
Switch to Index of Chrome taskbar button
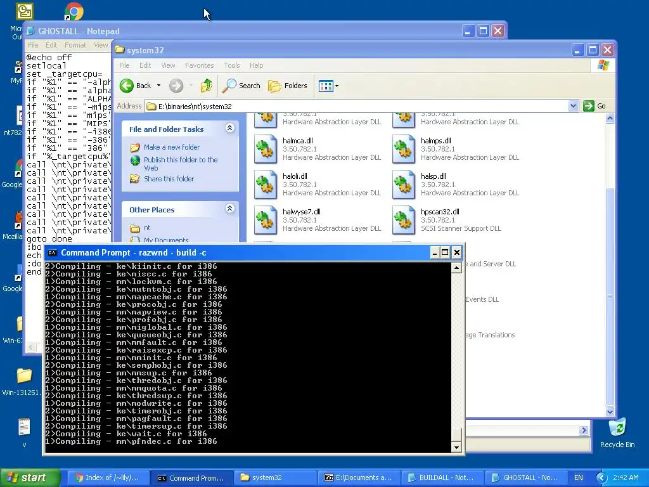point(107,477)
